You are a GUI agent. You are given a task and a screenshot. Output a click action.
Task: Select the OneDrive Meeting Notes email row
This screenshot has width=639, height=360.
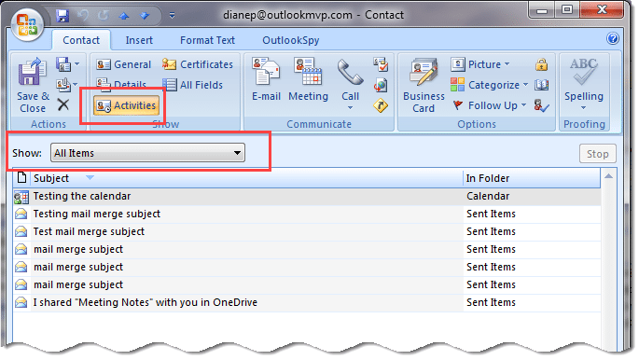(x=307, y=302)
